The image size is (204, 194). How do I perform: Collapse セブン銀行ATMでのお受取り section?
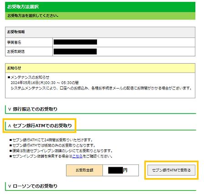(x=40, y=125)
